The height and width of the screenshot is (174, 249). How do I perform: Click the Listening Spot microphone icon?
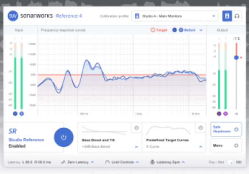(152, 161)
